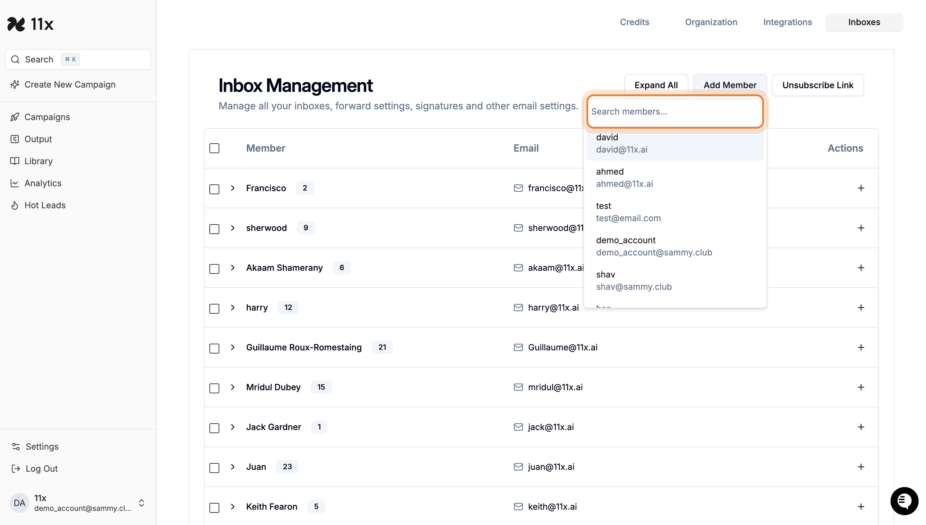Open the account switcher arrows

(x=141, y=503)
